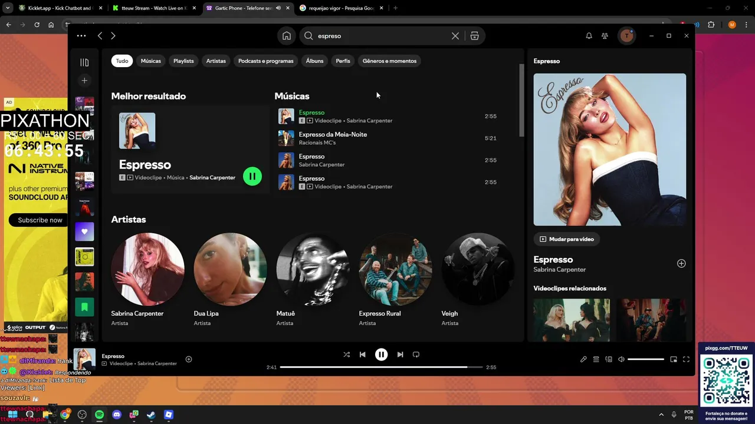This screenshot has height=424, width=755.
Task: Select the Playlists filter chip
Action: click(x=183, y=61)
